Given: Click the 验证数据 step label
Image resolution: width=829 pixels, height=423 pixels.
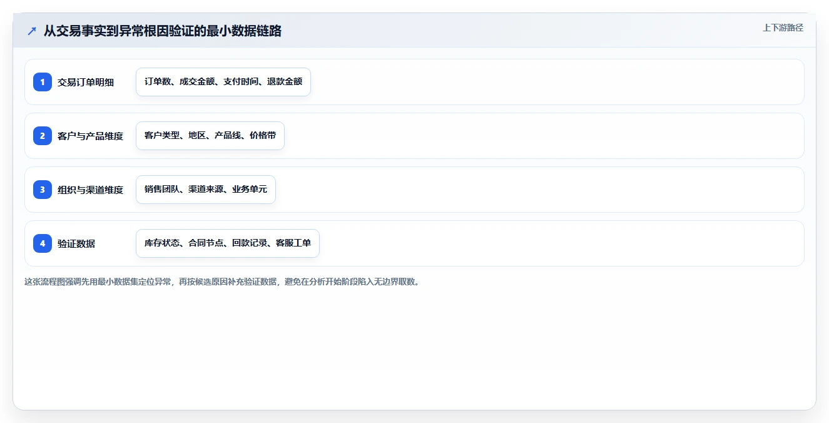Looking at the screenshot, I should pos(76,243).
